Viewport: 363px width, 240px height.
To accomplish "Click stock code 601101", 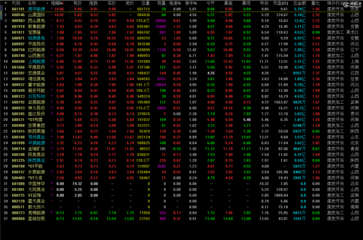I will click(18, 9).
